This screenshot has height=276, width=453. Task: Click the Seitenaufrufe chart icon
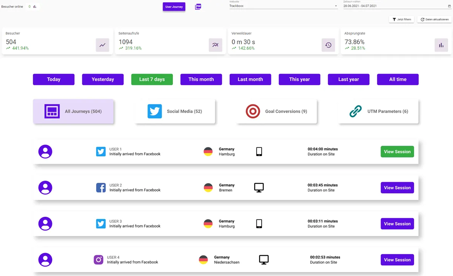coord(215,45)
